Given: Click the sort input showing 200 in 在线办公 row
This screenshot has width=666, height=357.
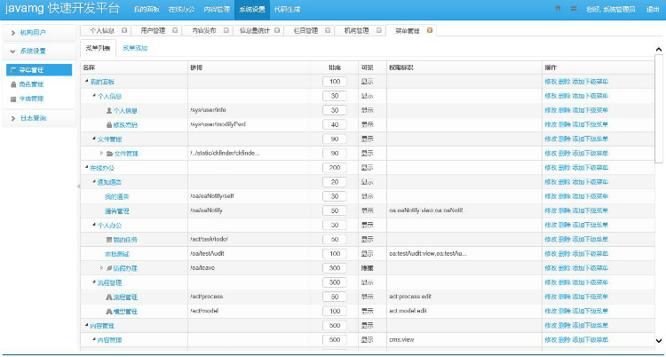Looking at the screenshot, I should click(335, 168).
